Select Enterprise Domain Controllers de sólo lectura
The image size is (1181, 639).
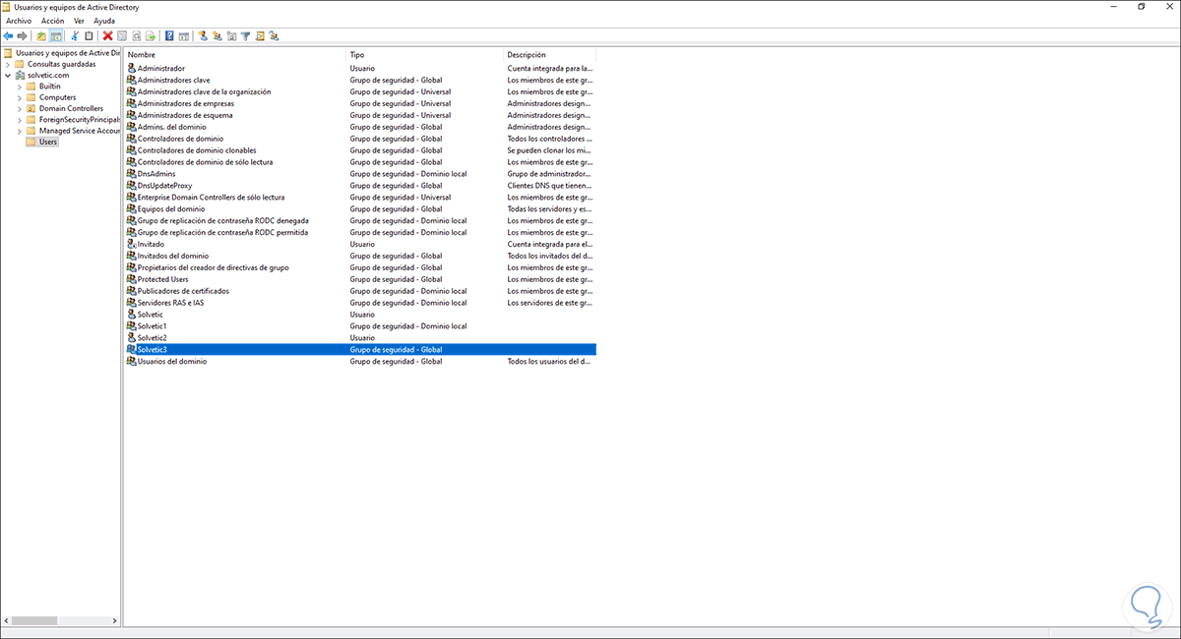(x=360, y=197)
